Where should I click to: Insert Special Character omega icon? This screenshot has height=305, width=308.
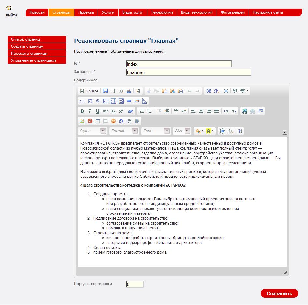coord(121,121)
